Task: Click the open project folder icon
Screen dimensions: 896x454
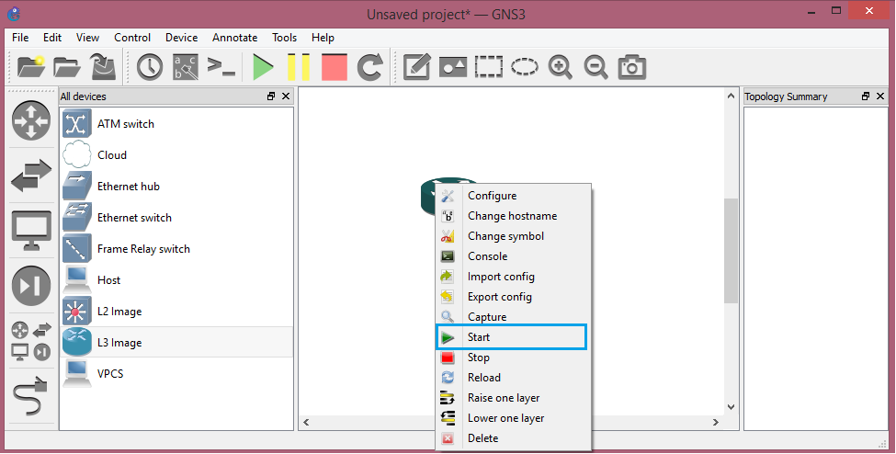Action: 67,67
